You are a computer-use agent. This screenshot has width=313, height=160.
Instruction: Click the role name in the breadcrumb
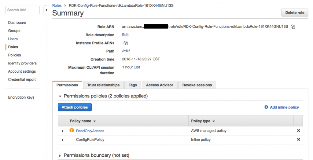(x=121, y=5)
